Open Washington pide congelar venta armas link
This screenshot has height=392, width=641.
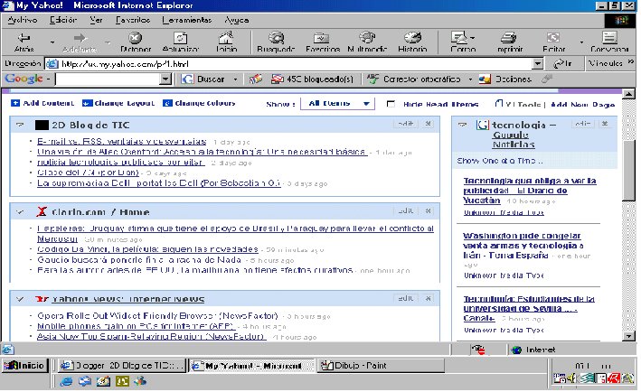523,246
